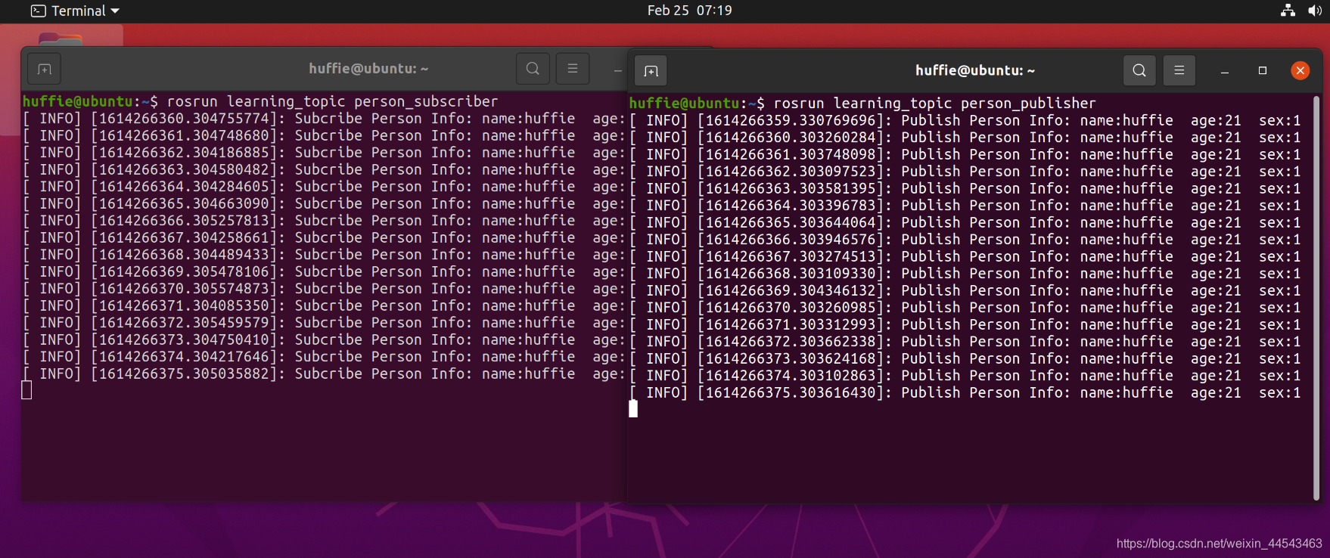Click the network status icon in top bar
This screenshot has height=558, width=1330.
click(x=1288, y=11)
